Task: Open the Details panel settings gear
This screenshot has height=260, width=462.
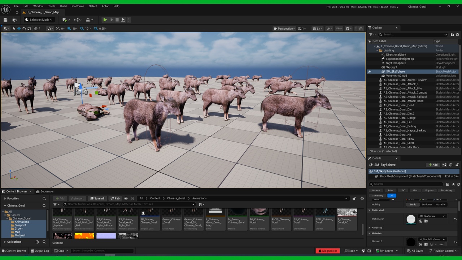Action: 459,184
